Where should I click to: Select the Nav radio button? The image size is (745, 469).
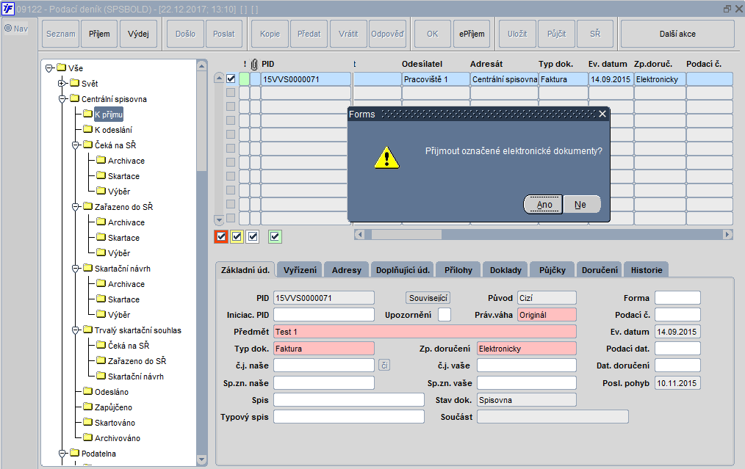tap(8, 29)
